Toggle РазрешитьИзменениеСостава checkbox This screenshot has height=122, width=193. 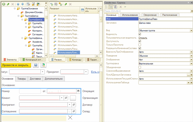140,48
